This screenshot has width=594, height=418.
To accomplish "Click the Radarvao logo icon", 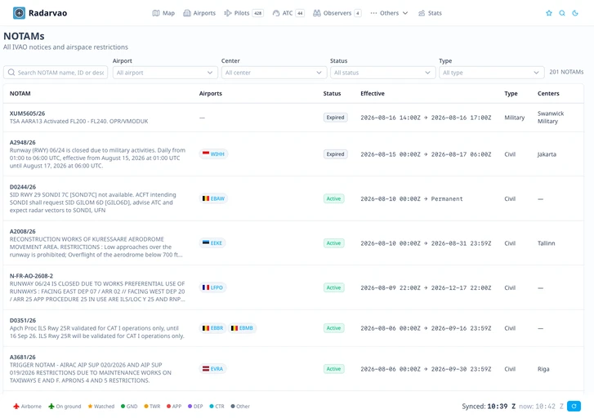I will pyautogui.click(x=19, y=13).
